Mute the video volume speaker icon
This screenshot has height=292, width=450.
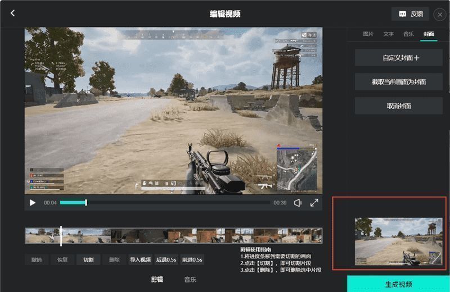tap(298, 203)
